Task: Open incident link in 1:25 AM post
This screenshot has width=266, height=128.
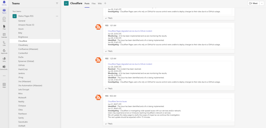Action: click(130, 64)
